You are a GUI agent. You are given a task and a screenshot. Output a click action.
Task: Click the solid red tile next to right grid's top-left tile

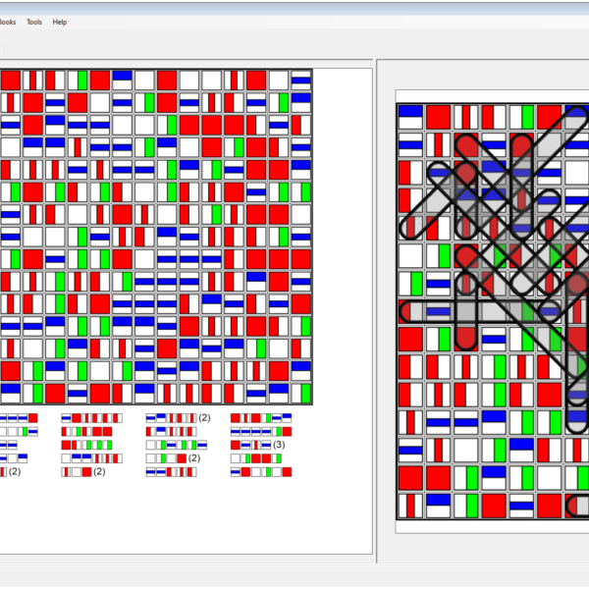pyautogui.click(x=438, y=117)
